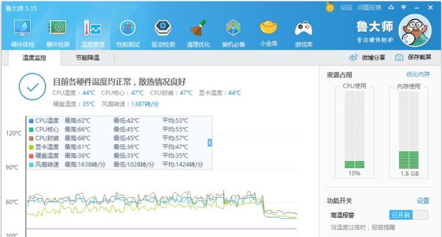The image size is (442, 237).
Task: Click the 10% CPU usage value
Action: click(354, 173)
